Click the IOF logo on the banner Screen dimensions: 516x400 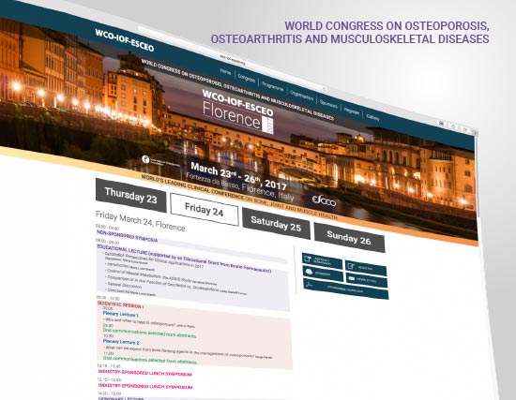(x=160, y=161)
